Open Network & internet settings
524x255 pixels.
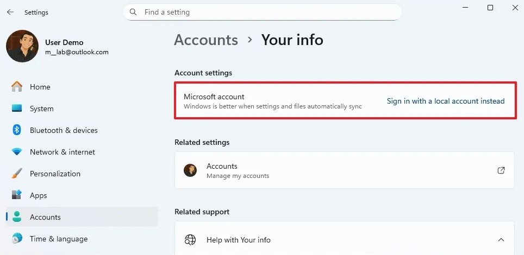(82, 152)
